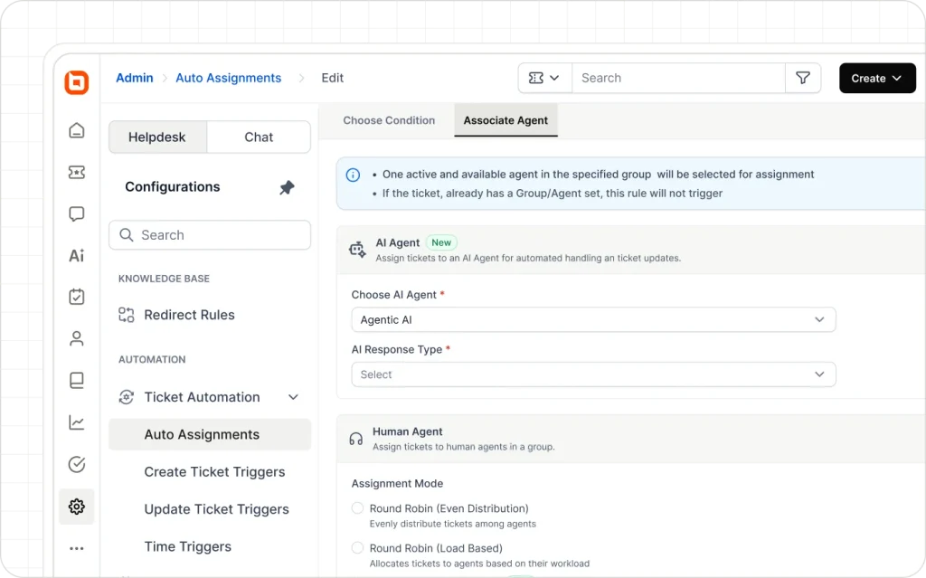
Task: Select the Chat tab
Action: [x=259, y=137]
